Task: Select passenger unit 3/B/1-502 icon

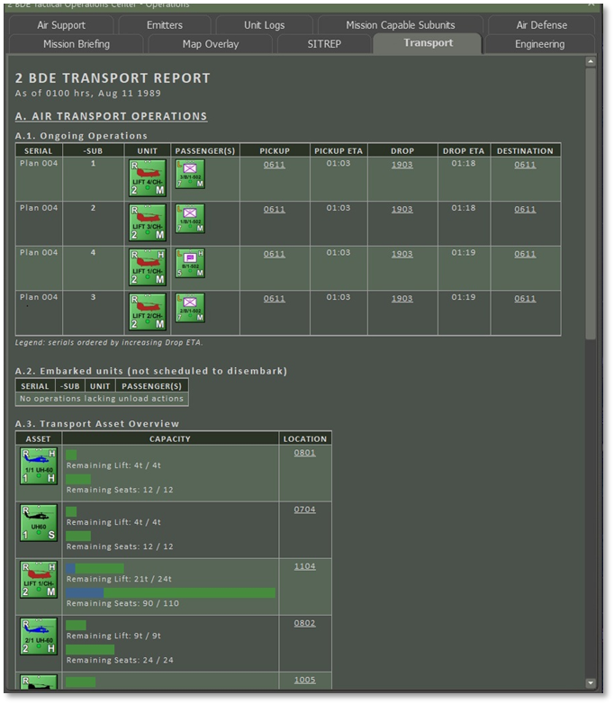Action: (190, 174)
